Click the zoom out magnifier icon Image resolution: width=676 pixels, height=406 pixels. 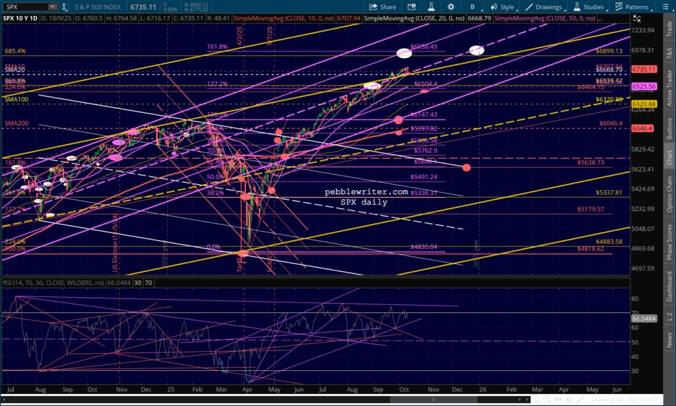pos(536,399)
